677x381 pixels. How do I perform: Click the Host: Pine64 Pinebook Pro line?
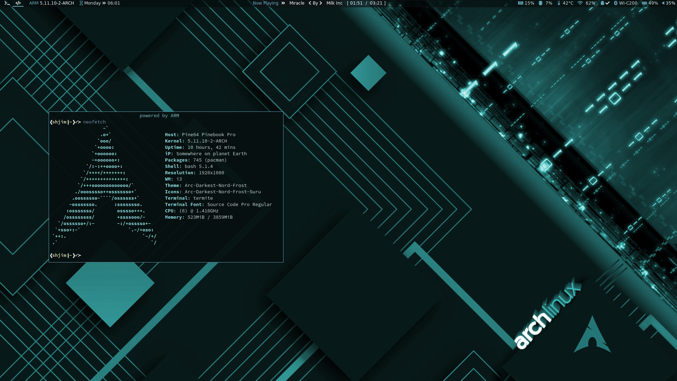tap(200, 135)
